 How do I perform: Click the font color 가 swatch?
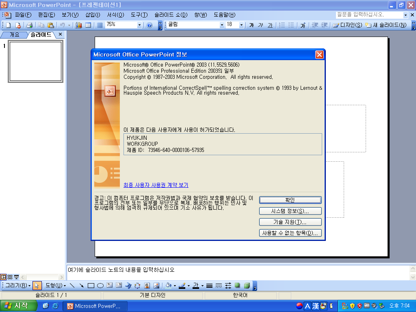click(x=196, y=286)
